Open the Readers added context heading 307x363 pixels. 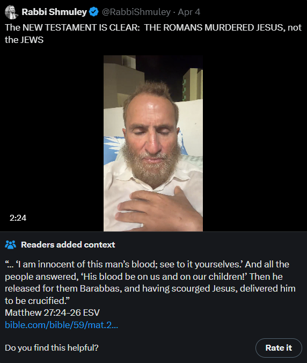coord(68,245)
